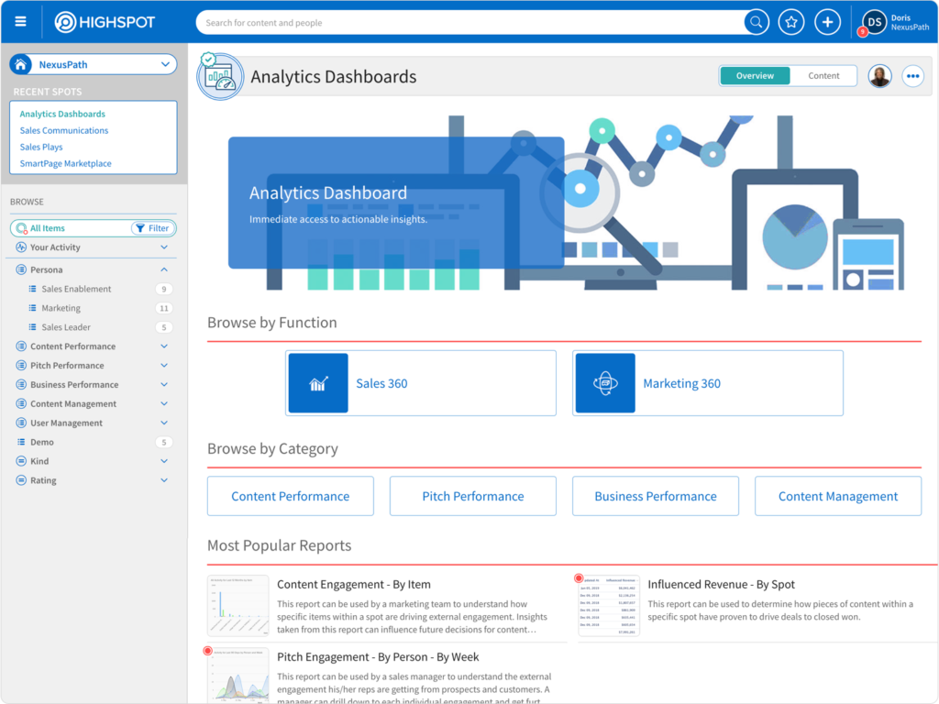
Task: Open Content Engagement - By Item report title
Action: tap(353, 584)
